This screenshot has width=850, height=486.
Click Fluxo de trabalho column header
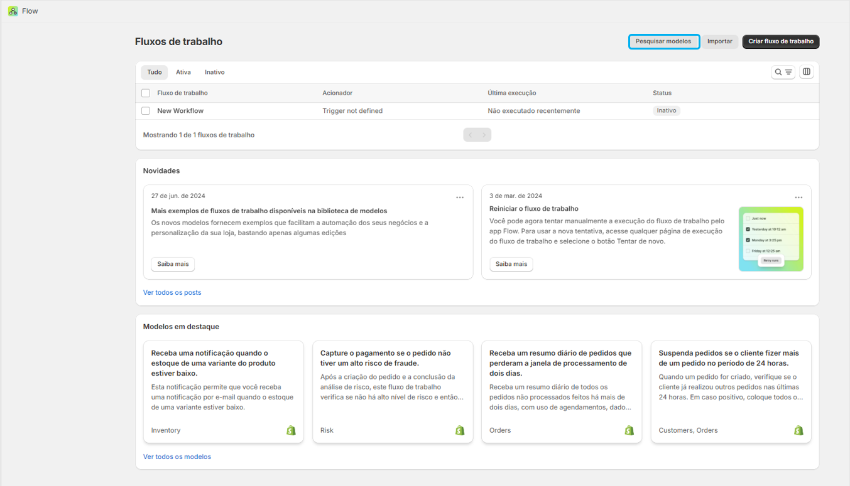[182, 93]
